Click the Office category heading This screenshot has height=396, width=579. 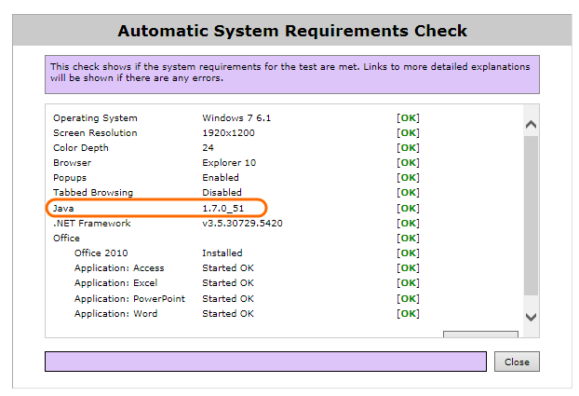click(66, 239)
